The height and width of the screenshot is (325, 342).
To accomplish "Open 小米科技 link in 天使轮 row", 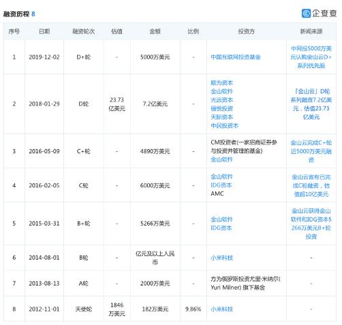I will point(221,309).
